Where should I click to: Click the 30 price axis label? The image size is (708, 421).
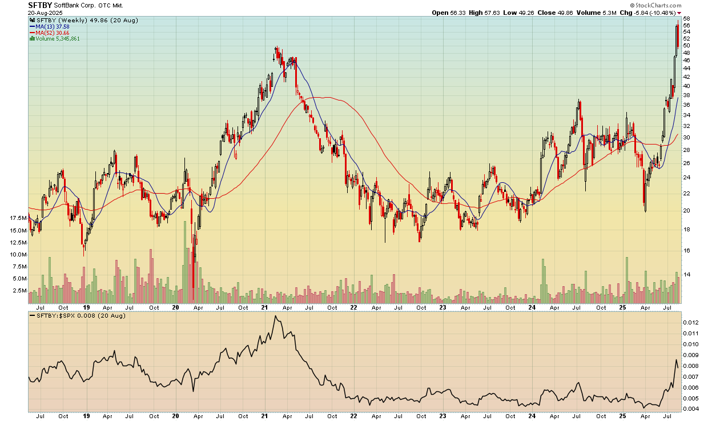686,138
